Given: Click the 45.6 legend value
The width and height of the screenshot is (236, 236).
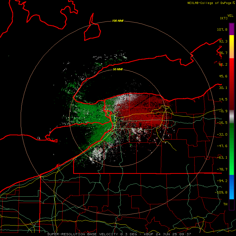Looking at the screenshot, I should [223, 76].
